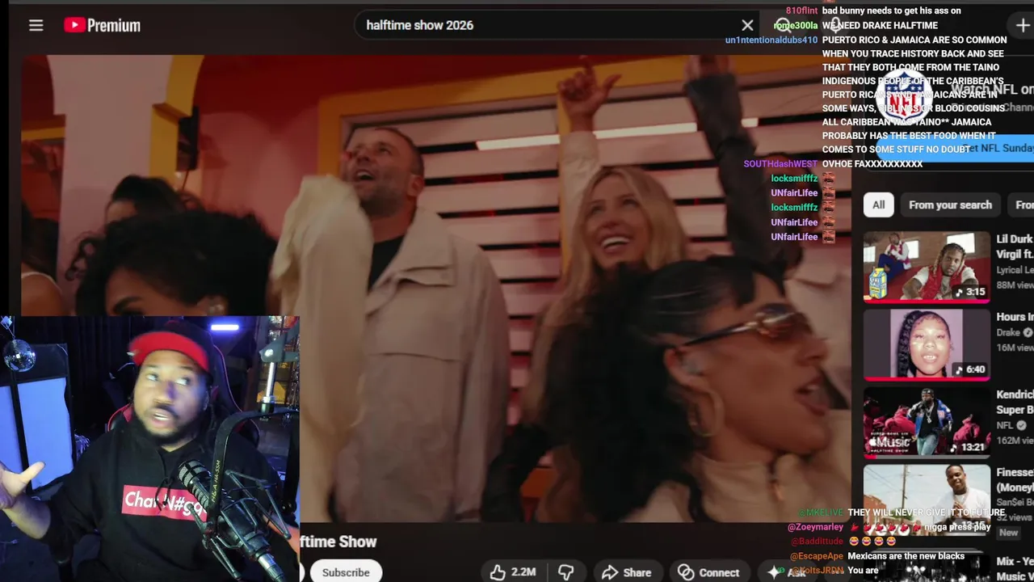The height and width of the screenshot is (582, 1034).
Task: Click chat username @EscapeApe
Action: pyautogui.click(x=817, y=556)
